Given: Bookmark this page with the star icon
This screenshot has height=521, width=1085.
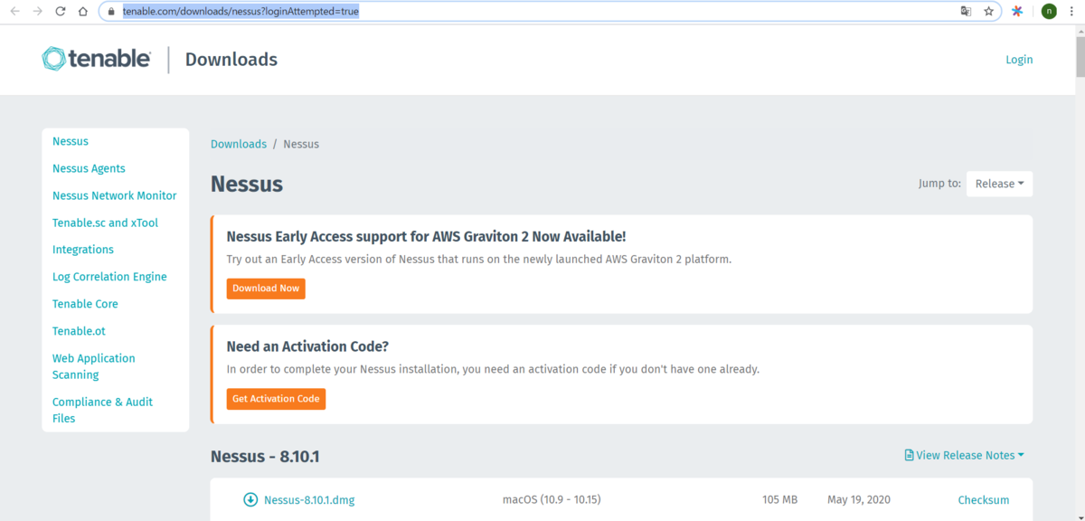Looking at the screenshot, I should point(989,12).
